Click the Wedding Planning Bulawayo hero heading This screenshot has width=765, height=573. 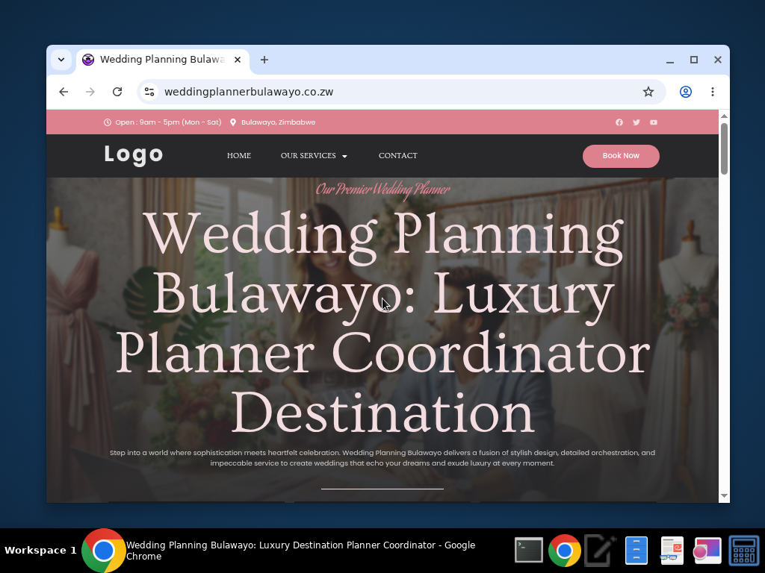(x=382, y=322)
